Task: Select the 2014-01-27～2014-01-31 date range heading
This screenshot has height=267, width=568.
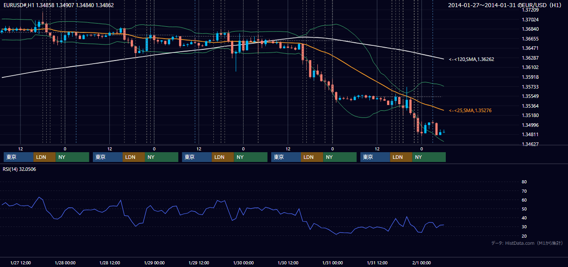Action: tap(506, 5)
